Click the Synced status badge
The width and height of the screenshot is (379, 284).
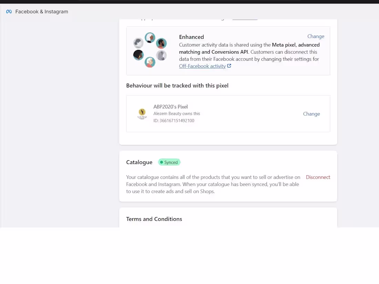coord(169,162)
